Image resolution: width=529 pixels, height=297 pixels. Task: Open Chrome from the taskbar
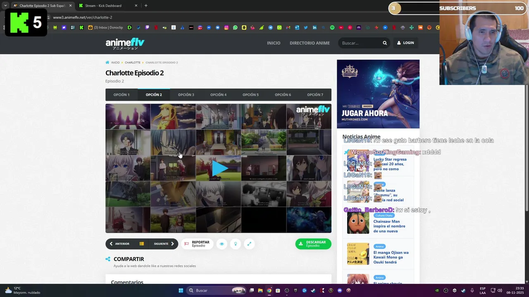[x=269, y=290]
